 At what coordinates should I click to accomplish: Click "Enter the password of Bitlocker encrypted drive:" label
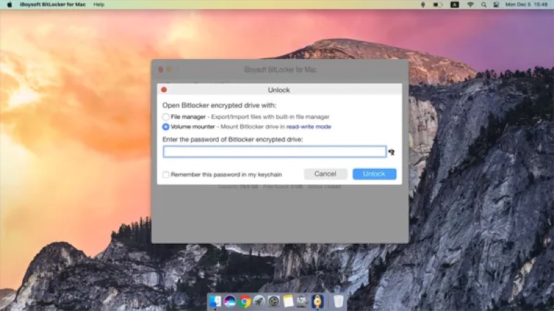click(x=233, y=140)
